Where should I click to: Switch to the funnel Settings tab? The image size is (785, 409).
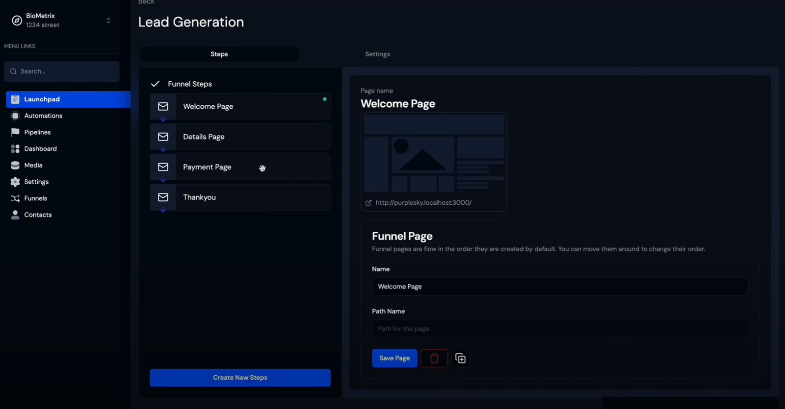click(378, 54)
